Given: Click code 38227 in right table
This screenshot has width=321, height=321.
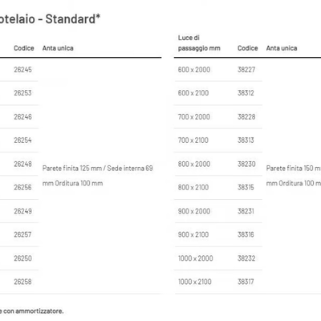Looking at the screenshot, I should click(246, 70).
